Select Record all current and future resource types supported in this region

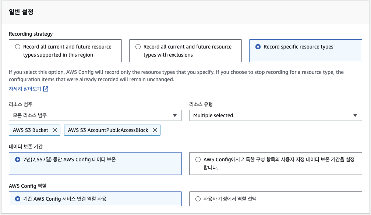pos(65,51)
